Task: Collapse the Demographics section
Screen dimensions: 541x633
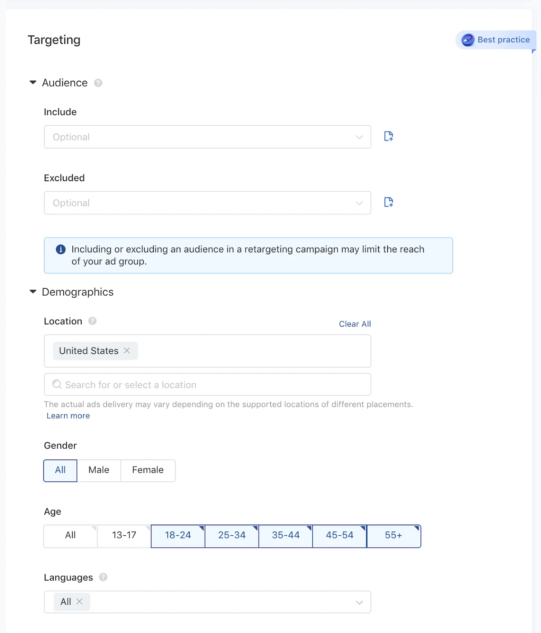Action: tap(33, 292)
